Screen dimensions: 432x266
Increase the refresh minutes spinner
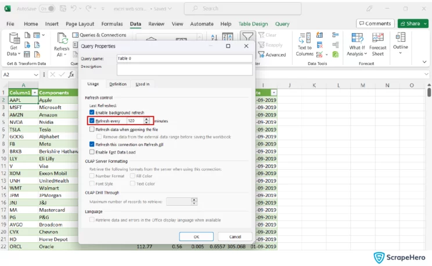tap(146, 119)
